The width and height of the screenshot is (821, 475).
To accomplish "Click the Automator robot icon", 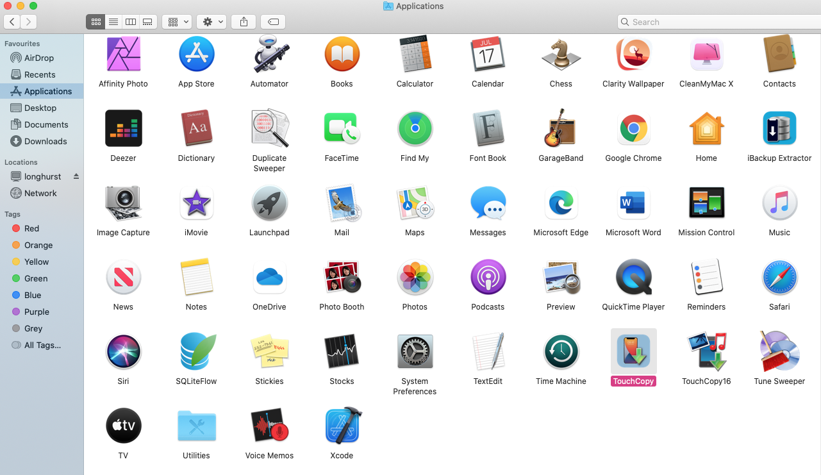I will 269,55.
